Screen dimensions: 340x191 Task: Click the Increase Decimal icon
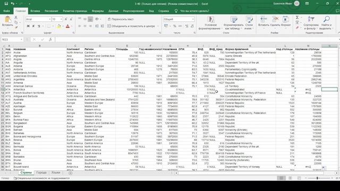186,26
